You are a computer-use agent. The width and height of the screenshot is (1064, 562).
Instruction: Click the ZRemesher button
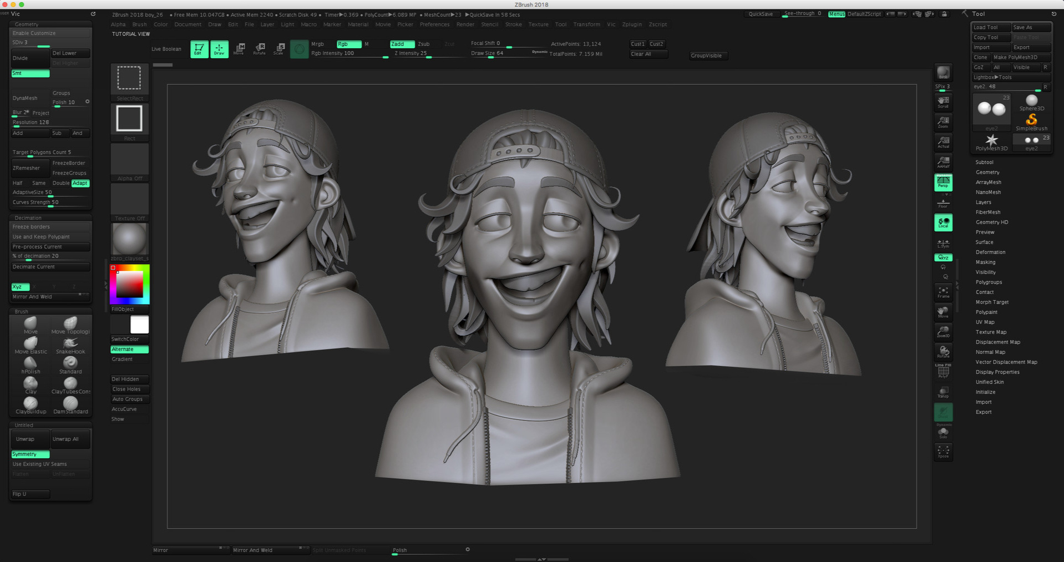tap(29, 168)
